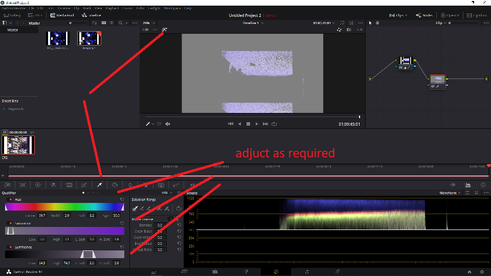This screenshot has height=276, width=491.
Task: Click the highlight wand icon above the viewer
Action: coord(164,30)
